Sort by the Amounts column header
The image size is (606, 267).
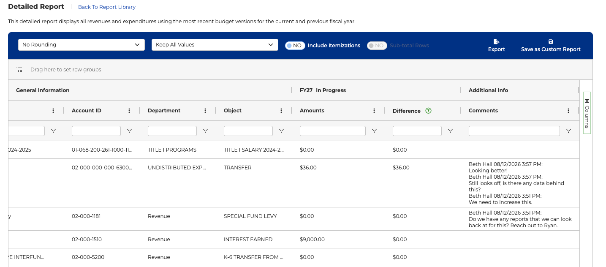click(x=312, y=111)
